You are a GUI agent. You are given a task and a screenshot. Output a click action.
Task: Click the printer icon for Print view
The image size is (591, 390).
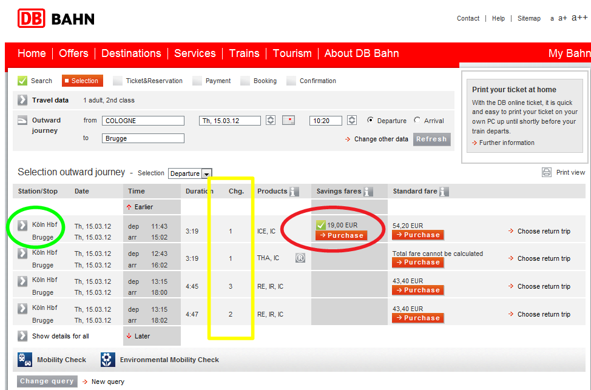(x=547, y=172)
